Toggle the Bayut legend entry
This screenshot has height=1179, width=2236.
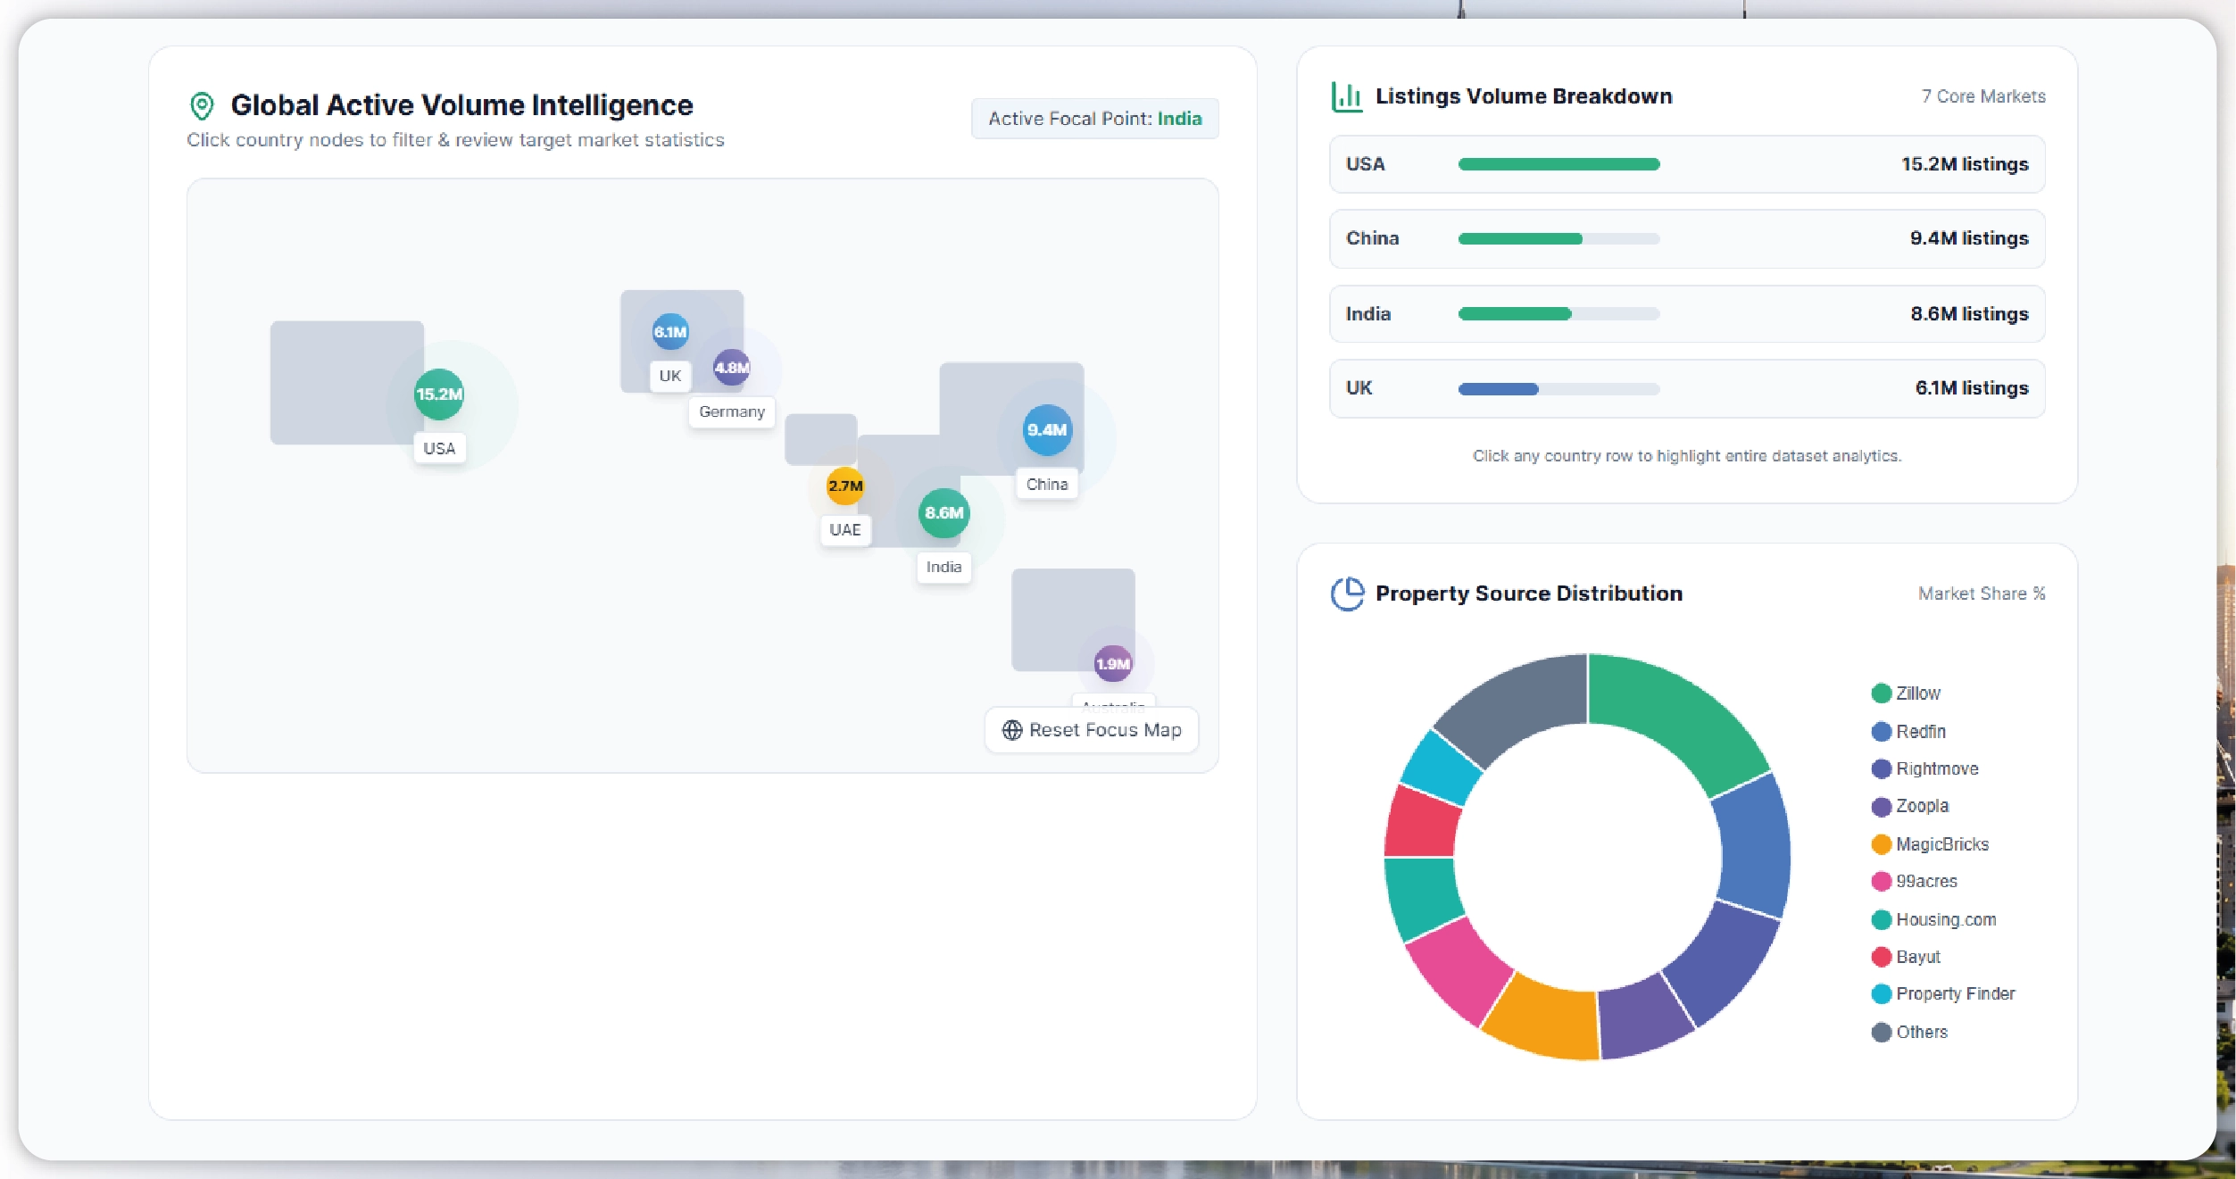tap(1906, 957)
